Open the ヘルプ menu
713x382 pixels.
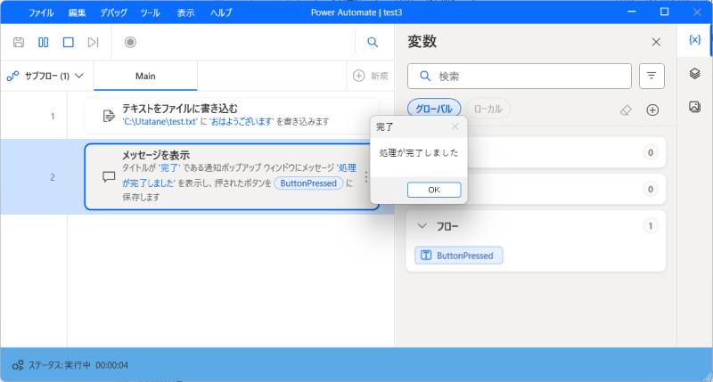point(221,12)
